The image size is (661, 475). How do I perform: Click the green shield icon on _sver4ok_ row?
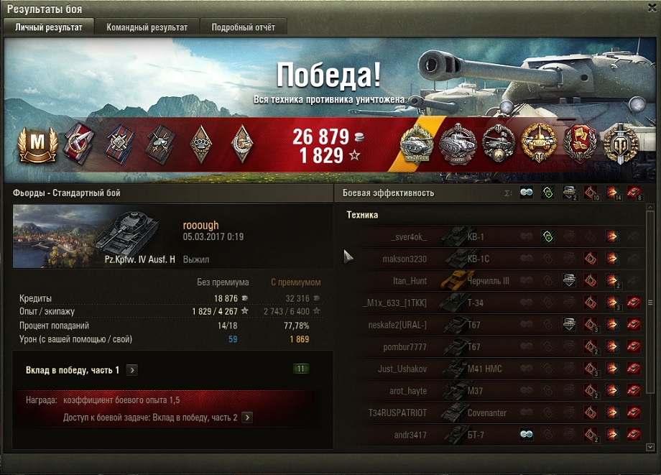(x=547, y=236)
